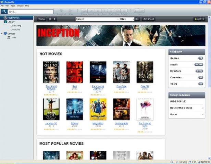Open The Social Network movie link
The image size is (211, 164).
[x=51, y=88]
